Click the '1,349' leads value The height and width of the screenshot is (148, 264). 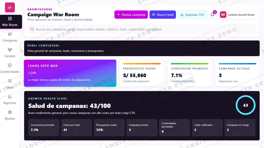[32, 73]
